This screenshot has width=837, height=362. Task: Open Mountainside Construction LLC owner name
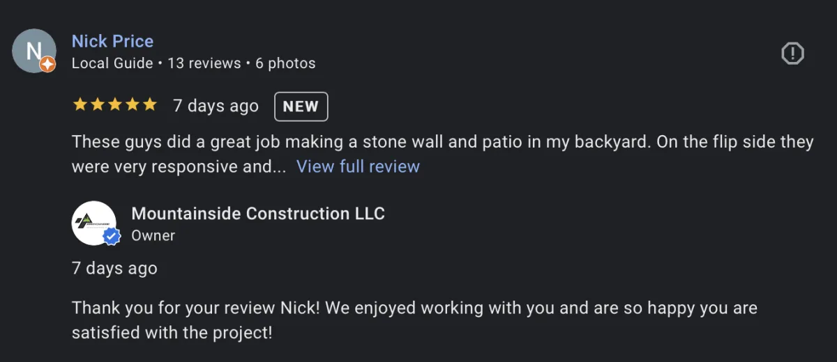(x=258, y=213)
